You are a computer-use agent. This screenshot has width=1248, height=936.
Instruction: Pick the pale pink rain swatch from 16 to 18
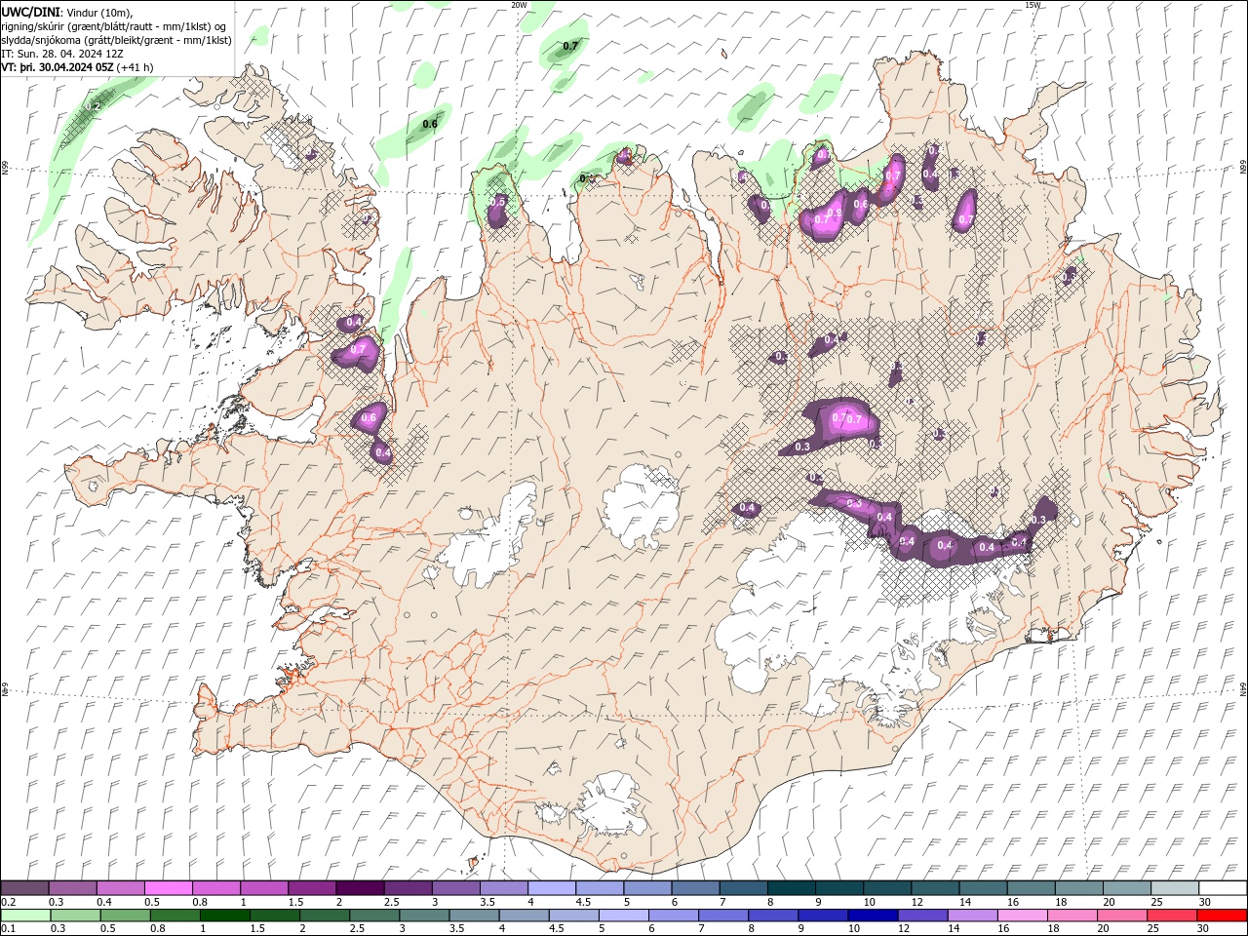(x=1022, y=916)
